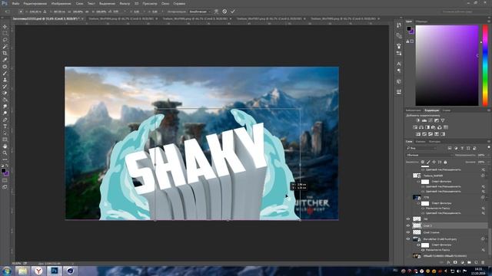Switch to the Каналы tab beside Слои
This screenshot has height=276, width=492.
[421, 141]
